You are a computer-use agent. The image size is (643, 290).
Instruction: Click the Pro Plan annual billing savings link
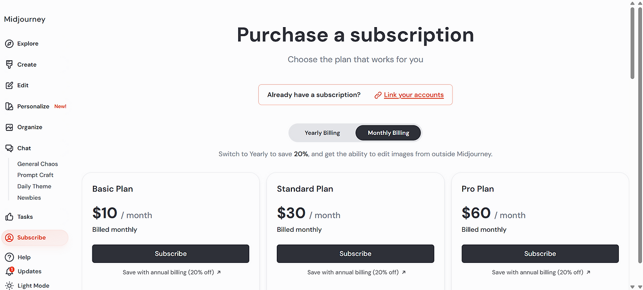[x=541, y=272]
